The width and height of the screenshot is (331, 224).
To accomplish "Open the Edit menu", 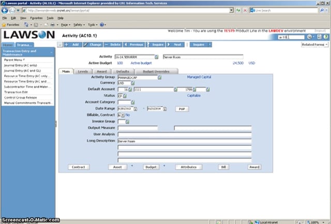I will pos(13,18).
